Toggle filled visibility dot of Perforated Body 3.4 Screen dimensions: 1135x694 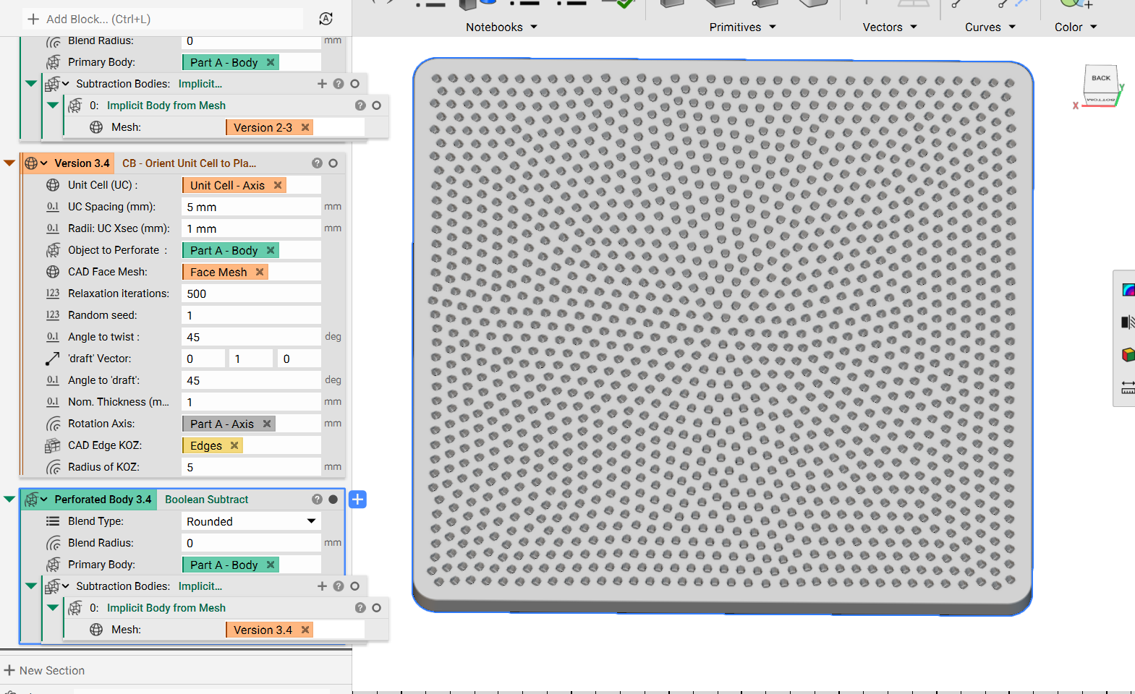[x=333, y=500]
